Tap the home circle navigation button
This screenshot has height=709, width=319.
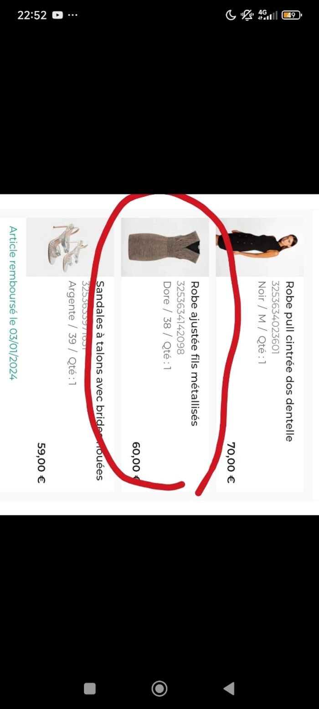pyautogui.click(x=159, y=688)
